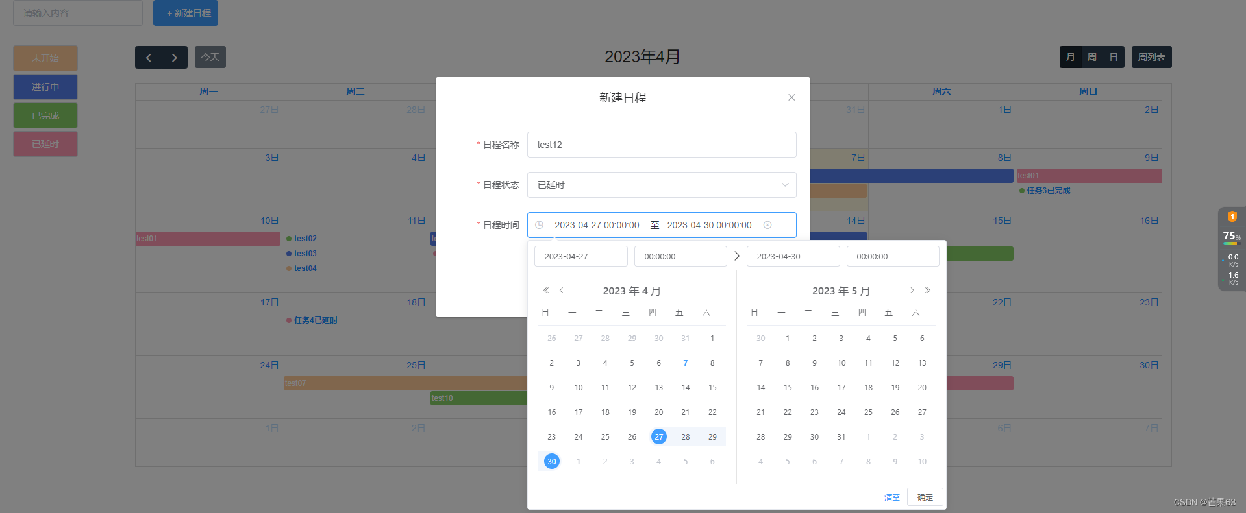Viewport: 1246px width, 513px height.
Task: Click the 23日 day number
Action: (x=1149, y=302)
